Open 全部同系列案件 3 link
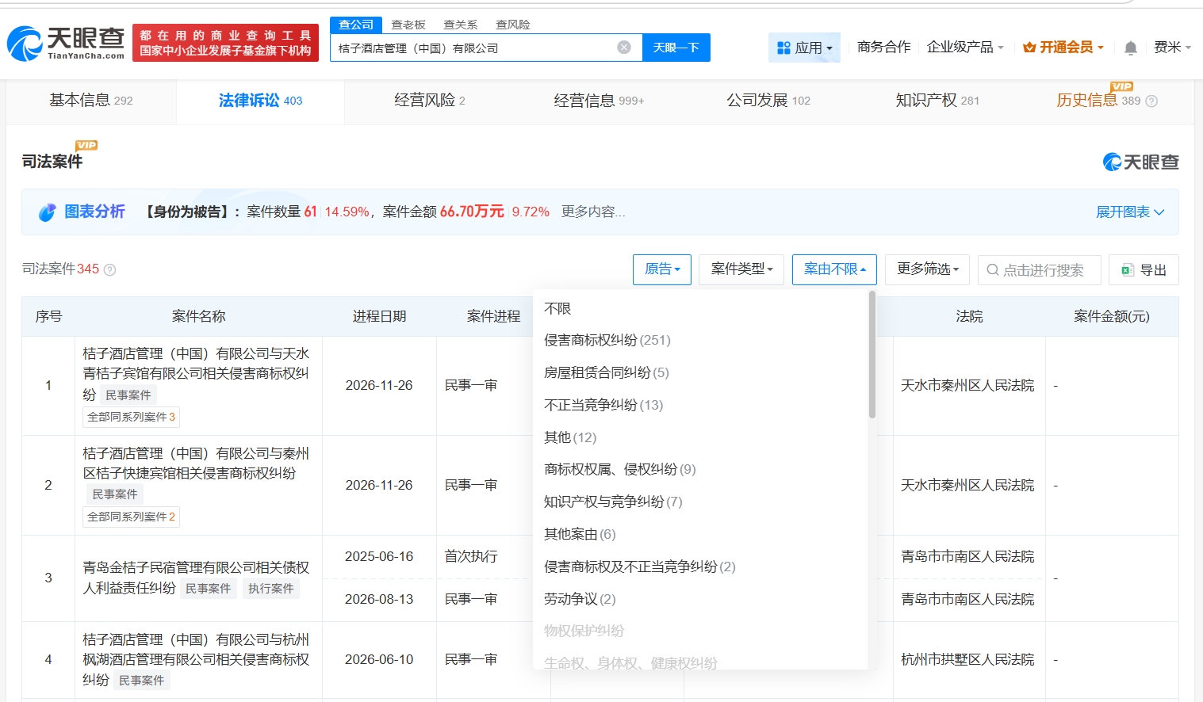This screenshot has height=702, width=1203. [x=131, y=417]
